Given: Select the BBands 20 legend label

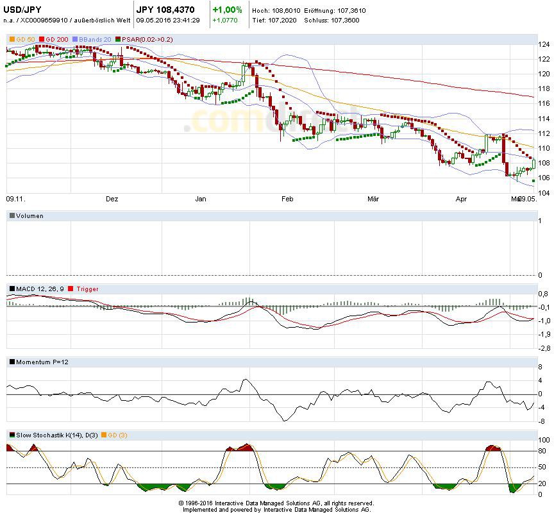Looking at the screenshot, I should 95,40.
